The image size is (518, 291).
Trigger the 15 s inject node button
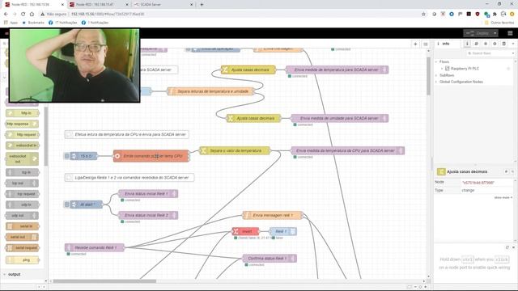(x=66, y=156)
